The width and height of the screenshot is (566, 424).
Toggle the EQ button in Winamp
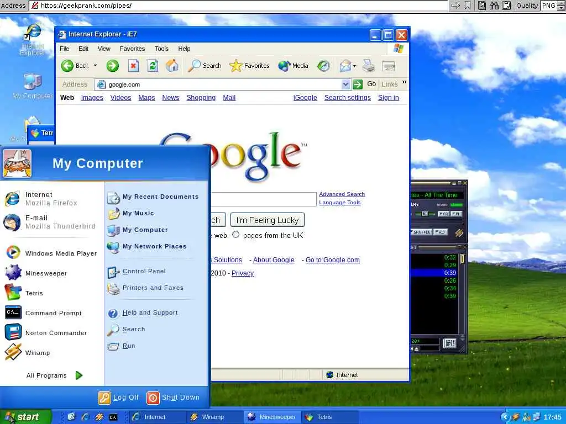444,214
